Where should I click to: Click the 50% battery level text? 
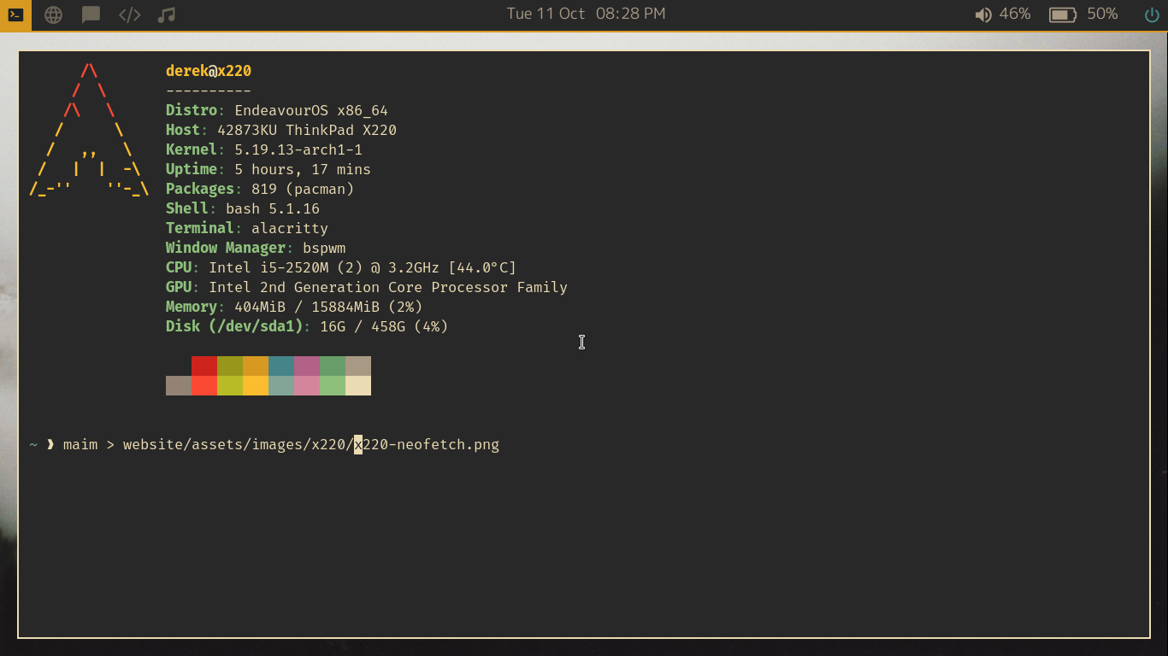pos(1102,15)
